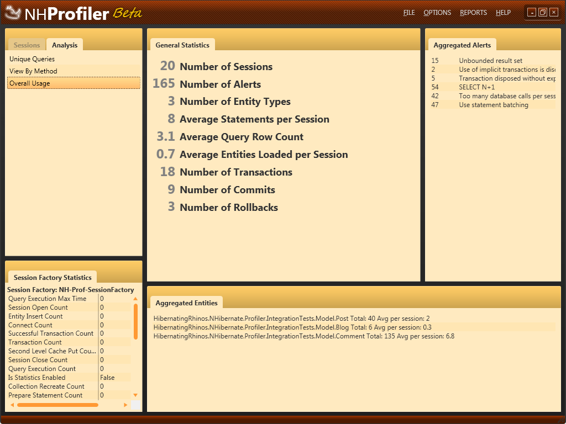Click the Number of Commits statistic
This screenshot has height=424, width=566.
pos(221,190)
